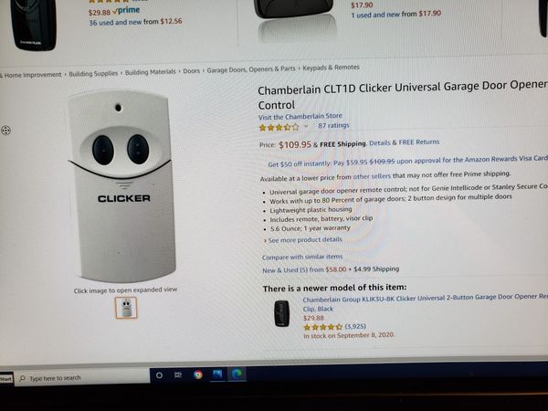Open Google Chrome from the taskbar
This screenshot has width=548, height=411.
pyautogui.click(x=198, y=374)
